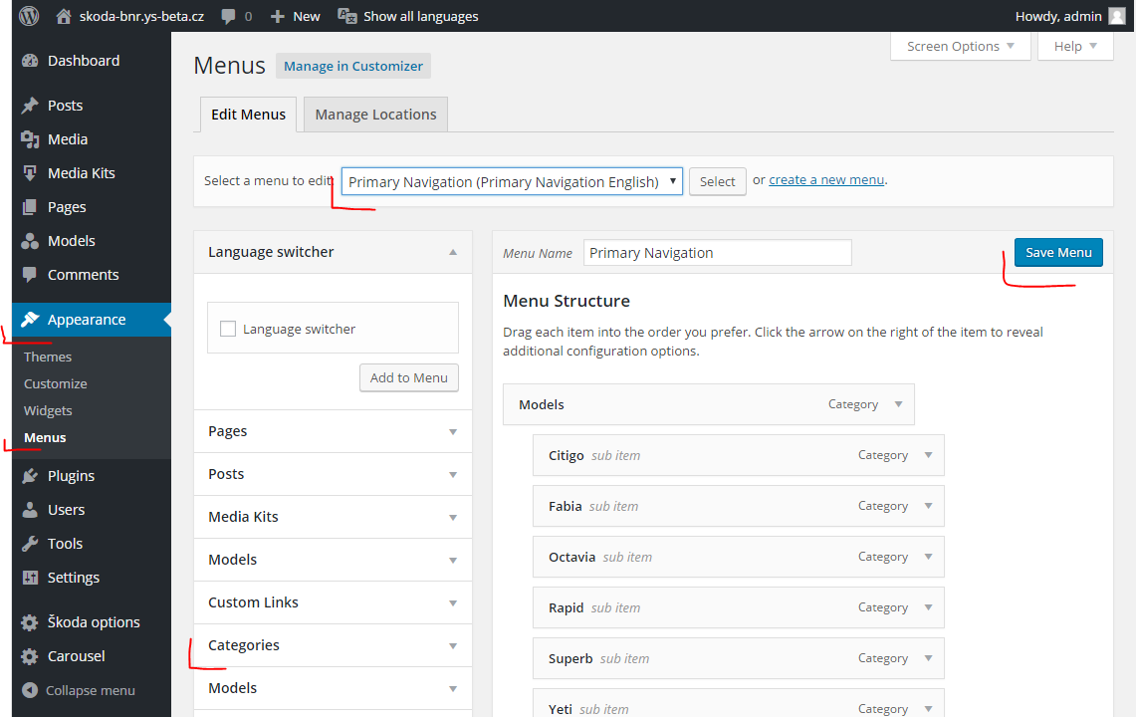The image size is (1136, 717).
Task: Open Themes under Appearance
Action: (48, 357)
